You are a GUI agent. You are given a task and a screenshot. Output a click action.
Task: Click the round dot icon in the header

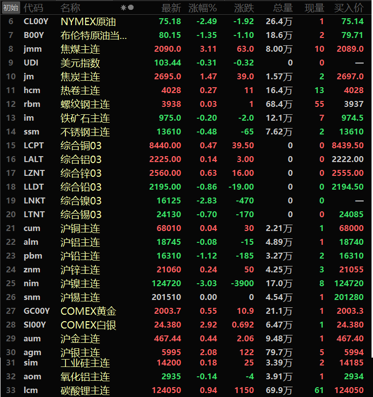pos(131,7)
